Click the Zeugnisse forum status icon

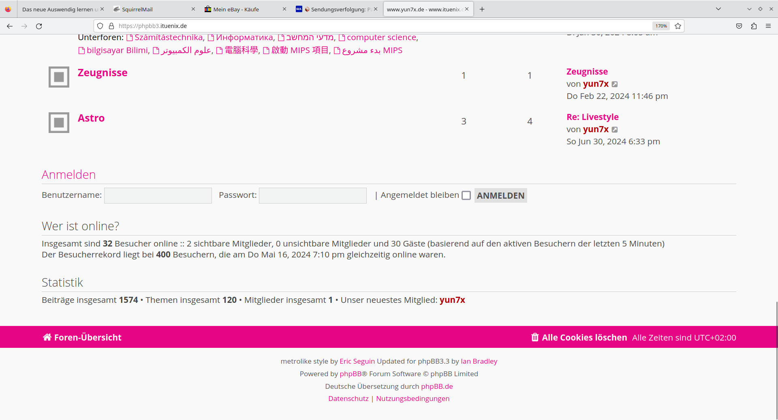59,77
